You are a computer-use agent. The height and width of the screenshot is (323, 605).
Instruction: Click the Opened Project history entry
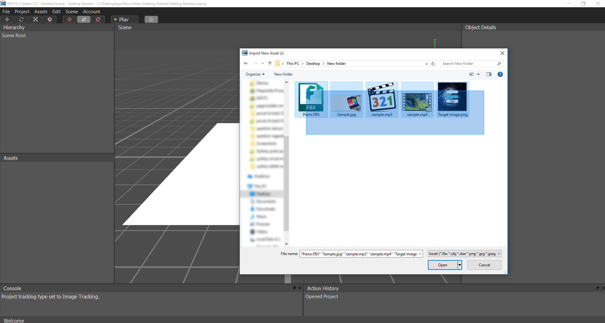(x=322, y=297)
